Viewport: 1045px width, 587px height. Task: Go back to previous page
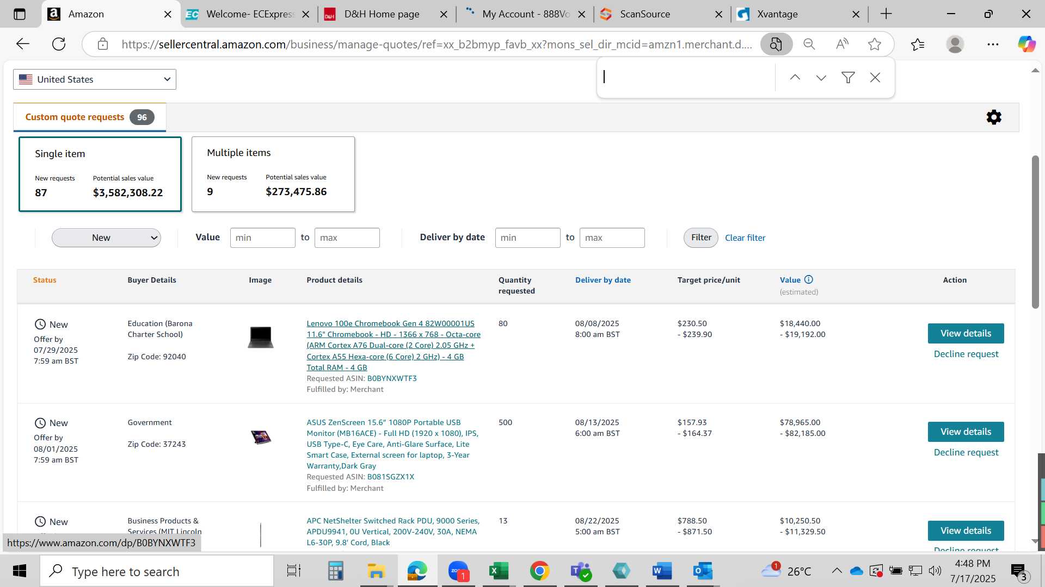coord(23,44)
